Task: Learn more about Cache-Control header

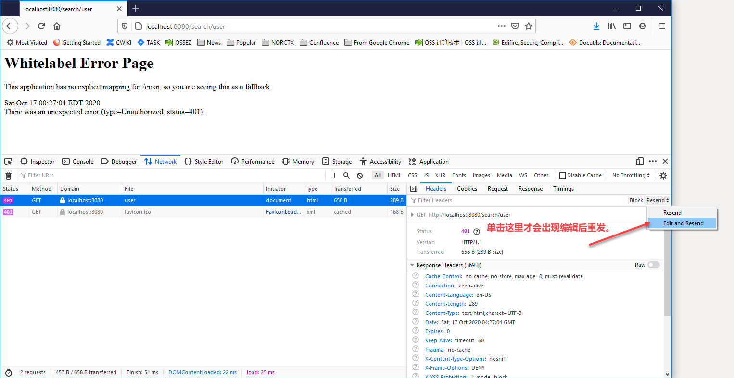Action: [x=416, y=276]
